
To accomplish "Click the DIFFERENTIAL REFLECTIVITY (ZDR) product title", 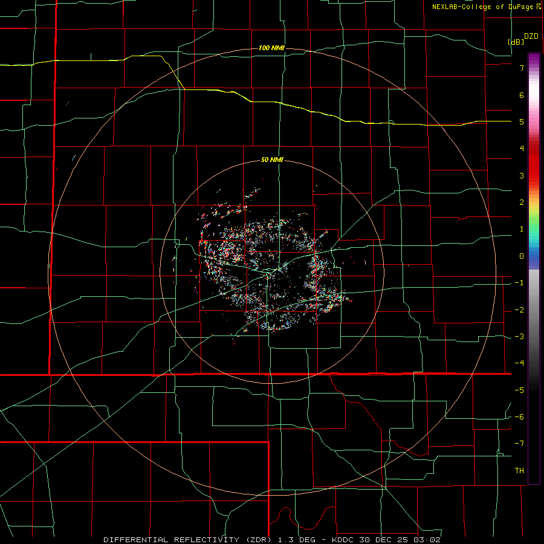I will [189, 540].
